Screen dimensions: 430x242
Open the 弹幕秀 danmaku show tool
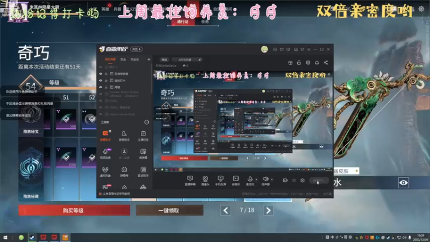click(124, 172)
